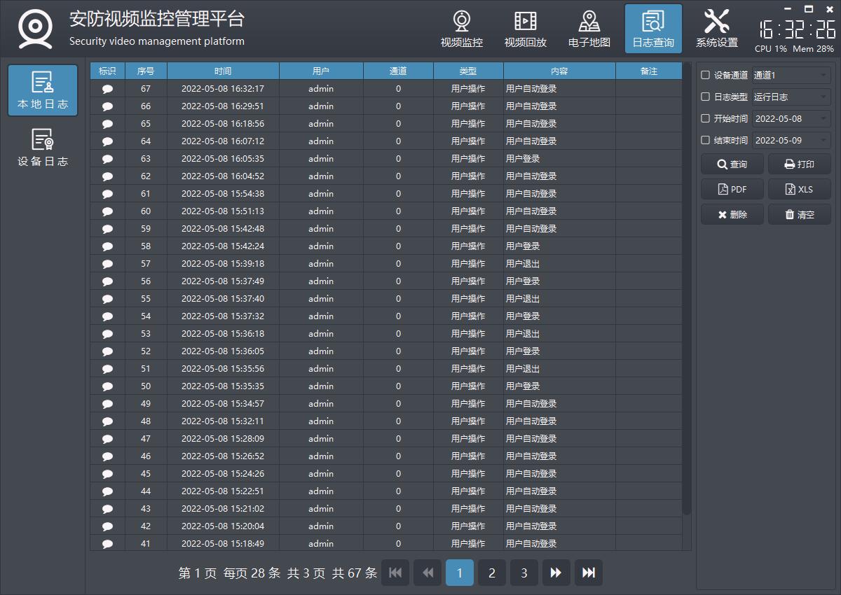
Task: Sort logs by the 时间 column header
Action: pos(223,71)
